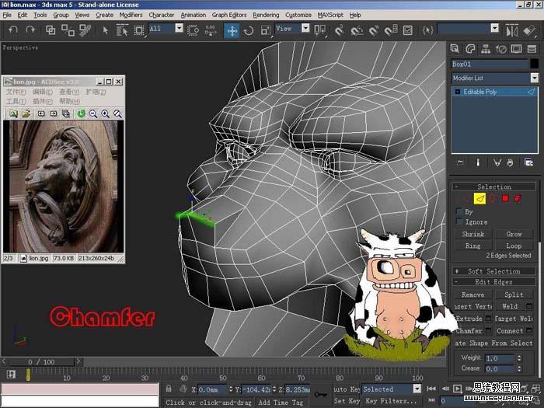Toggle the Percent Snap icon
Screen dimensions: 544x408
tap(374, 30)
